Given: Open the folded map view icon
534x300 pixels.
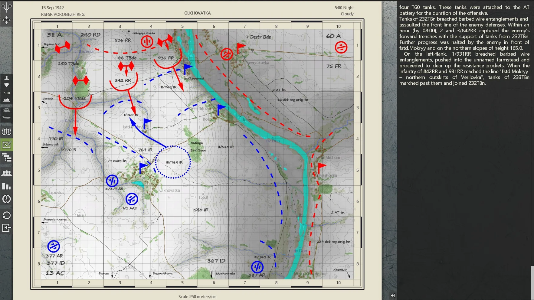Looking at the screenshot, I should click(x=6, y=132).
